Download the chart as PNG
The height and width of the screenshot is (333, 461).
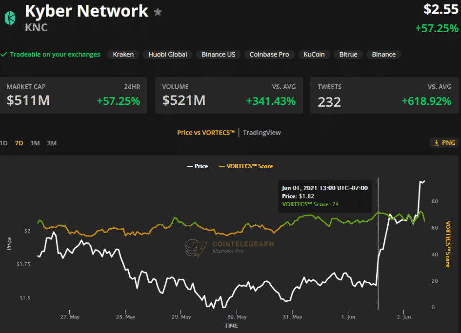(443, 142)
